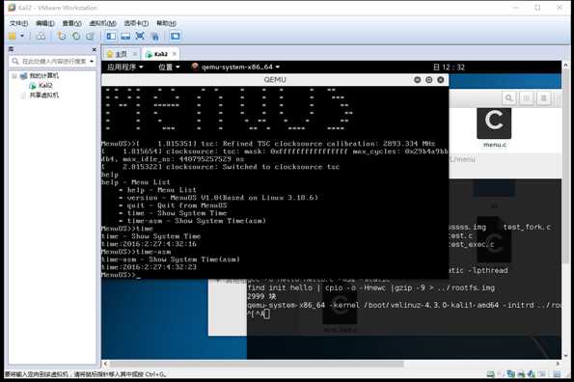The image size is (574, 382).
Task: Select 我的计算机 in the library tree
Action: pyautogui.click(x=44, y=76)
